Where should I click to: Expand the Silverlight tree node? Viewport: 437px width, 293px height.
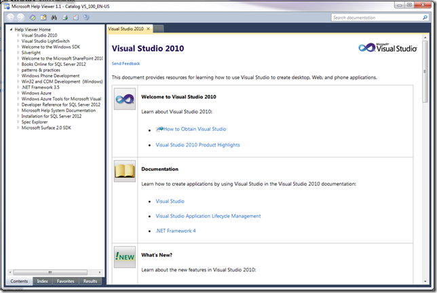tap(18, 52)
